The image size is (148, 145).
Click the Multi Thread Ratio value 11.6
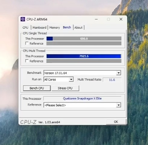coord(112,80)
